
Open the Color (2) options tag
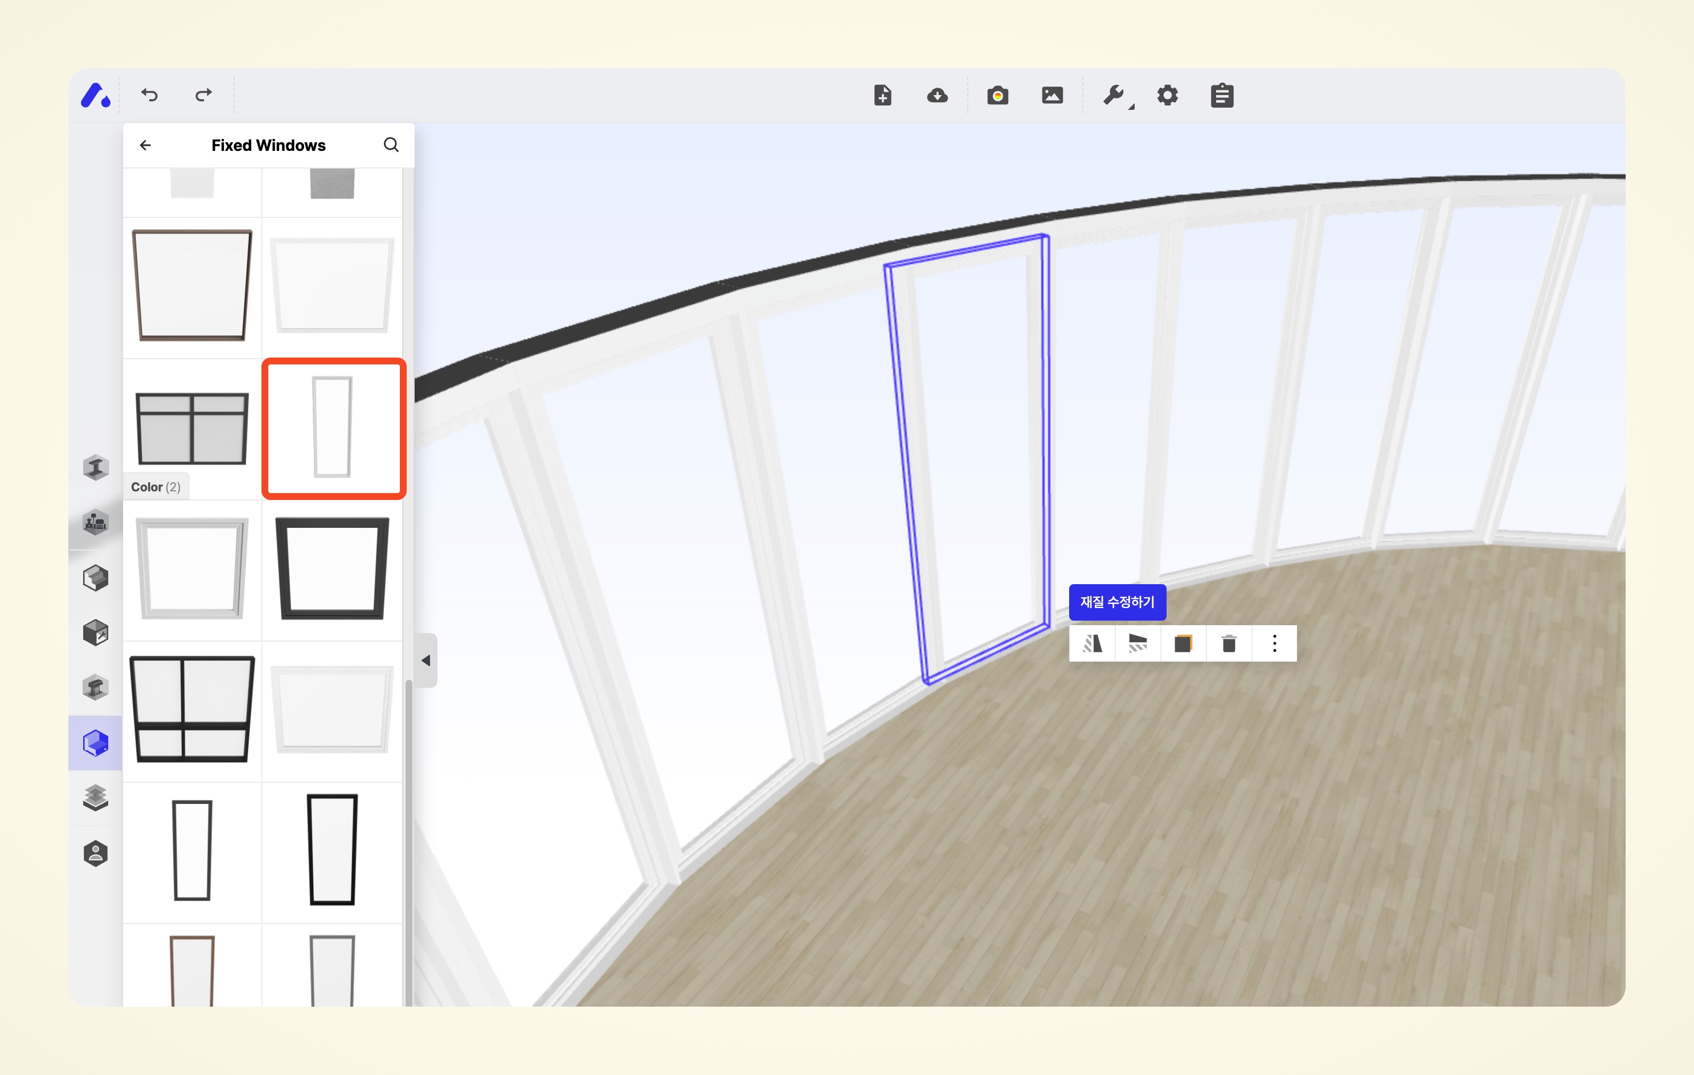coord(156,486)
